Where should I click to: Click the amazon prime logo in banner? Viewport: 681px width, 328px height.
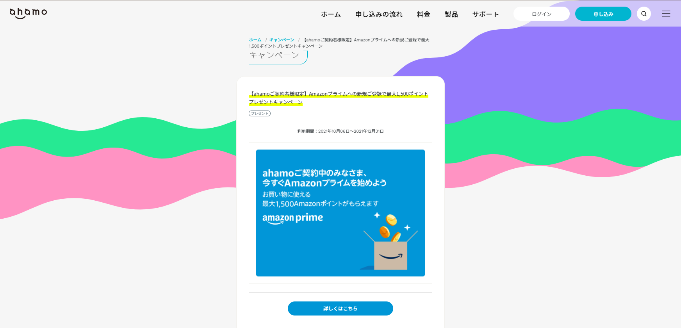292,219
